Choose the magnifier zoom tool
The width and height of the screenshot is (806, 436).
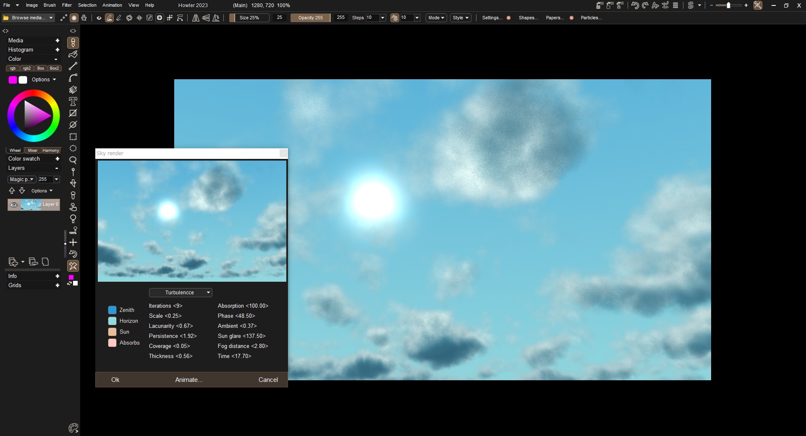[x=73, y=160]
